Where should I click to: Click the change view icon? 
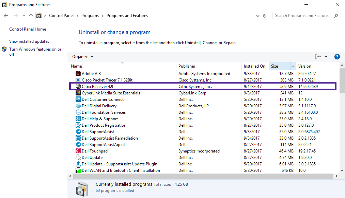(x=318, y=57)
